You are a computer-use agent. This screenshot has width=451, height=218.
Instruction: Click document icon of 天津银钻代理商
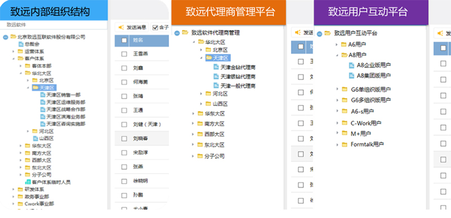click(216, 77)
